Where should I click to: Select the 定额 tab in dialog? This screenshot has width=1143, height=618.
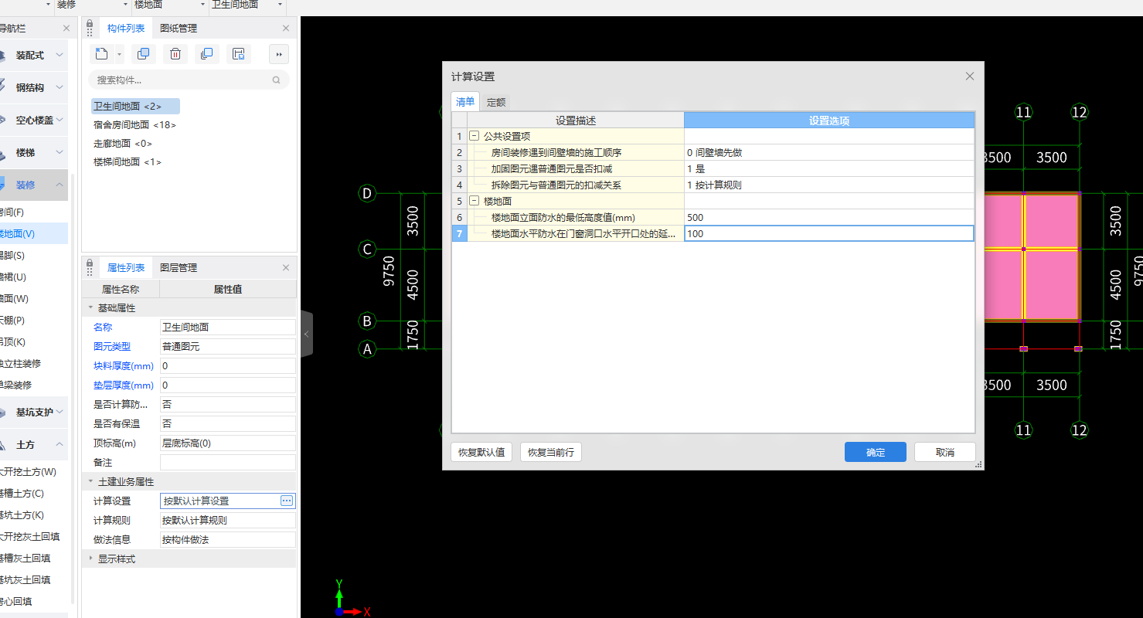[496, 102]
